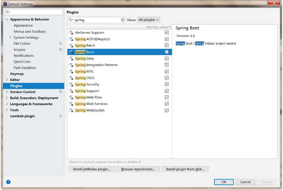Open the Lombok plugin settings
This screenshot has height=190, width=283.
[22, 116]
